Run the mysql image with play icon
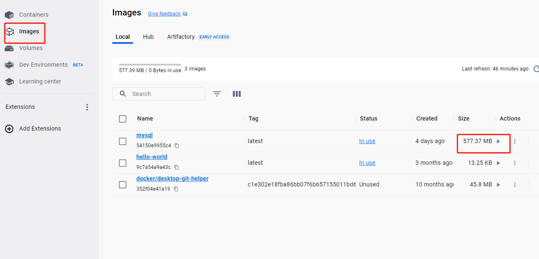The height and width of the screenshot is (259, 539). 499,141
